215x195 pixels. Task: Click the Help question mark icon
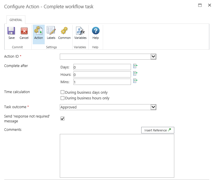(x=96, y=31)
